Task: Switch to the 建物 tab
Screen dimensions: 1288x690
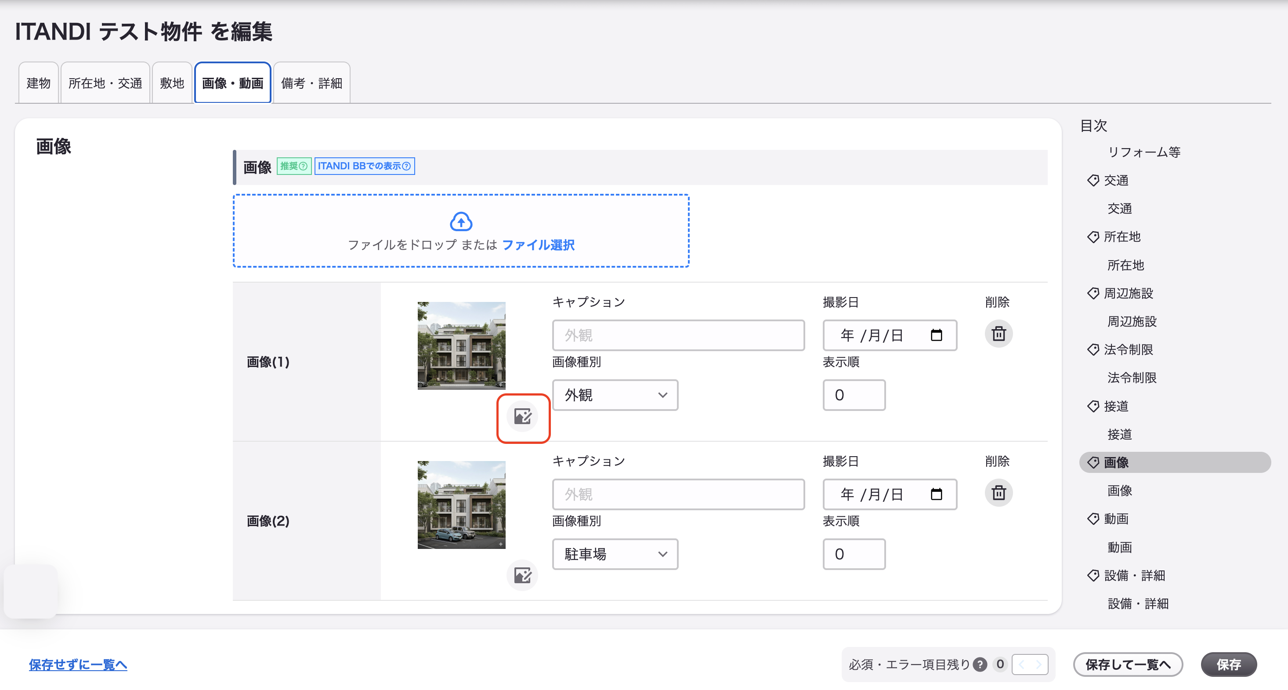Action: [x=39, y=83]
